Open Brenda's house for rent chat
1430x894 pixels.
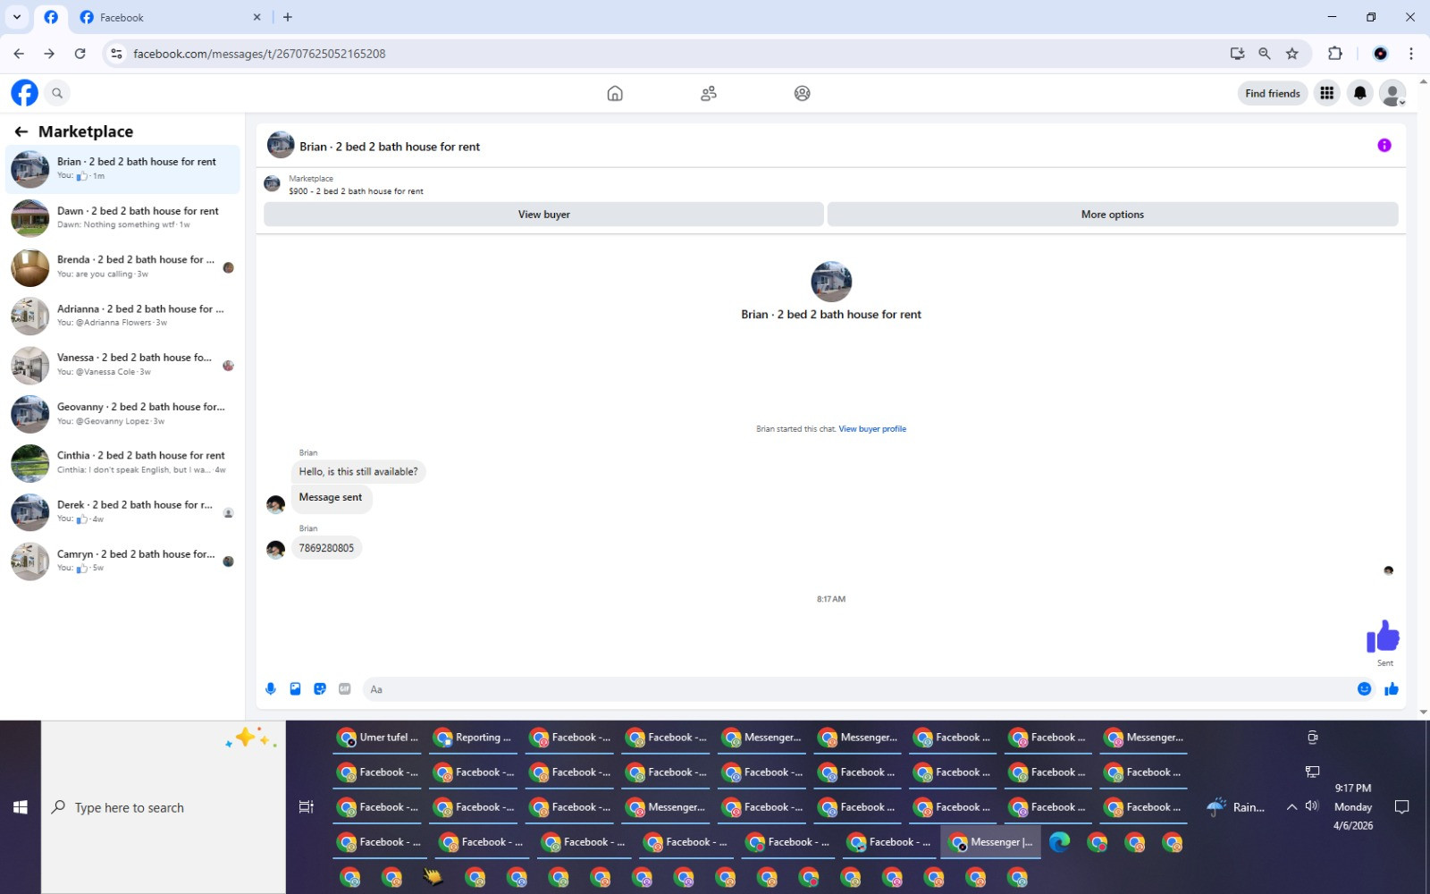tap(122, 266)
